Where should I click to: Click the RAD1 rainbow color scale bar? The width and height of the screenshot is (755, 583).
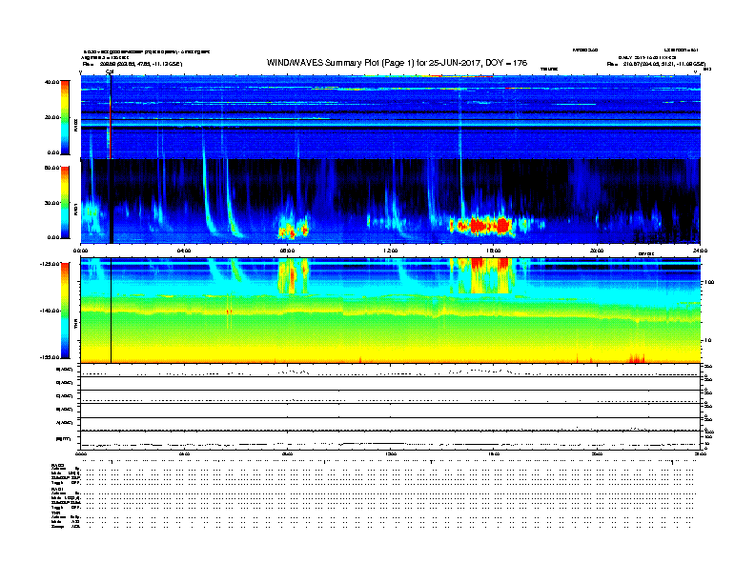tap(65, 202)
